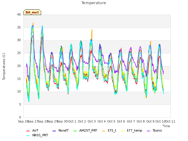
Task: Click the Temperature chart title
Action: coord(94,3)
